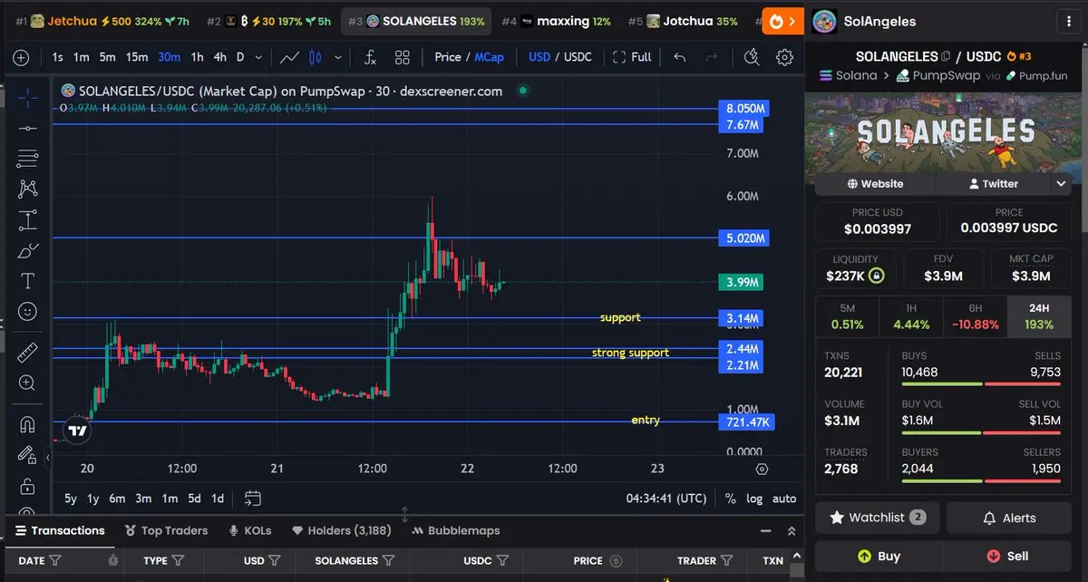The image size is (1088, 582).
Task: Copy the SOLANGELES token address
Action: [946, 56]
